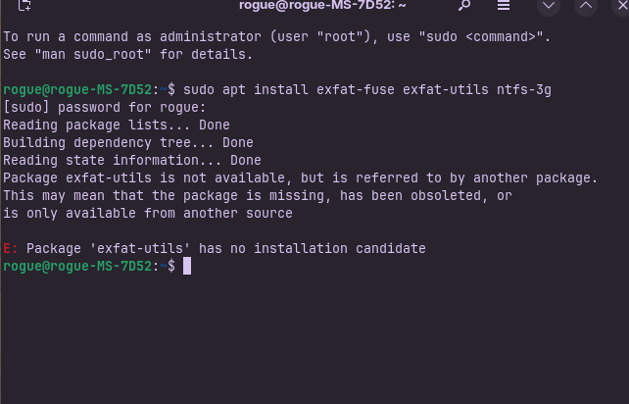Minimize the terminal window

(x=549, y=5)
